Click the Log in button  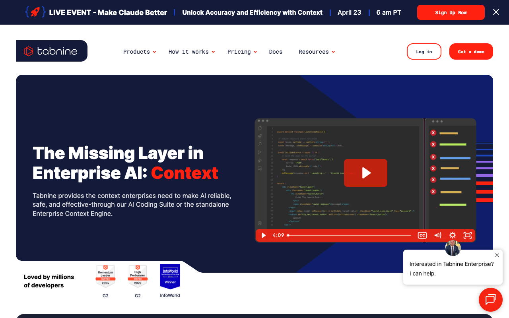[424, 52]
